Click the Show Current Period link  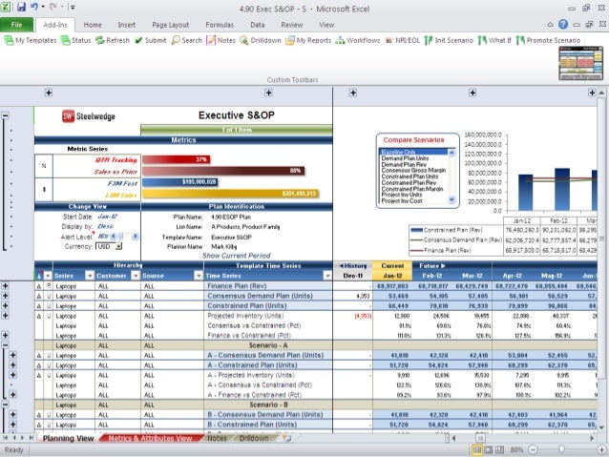tap(237, 256)
